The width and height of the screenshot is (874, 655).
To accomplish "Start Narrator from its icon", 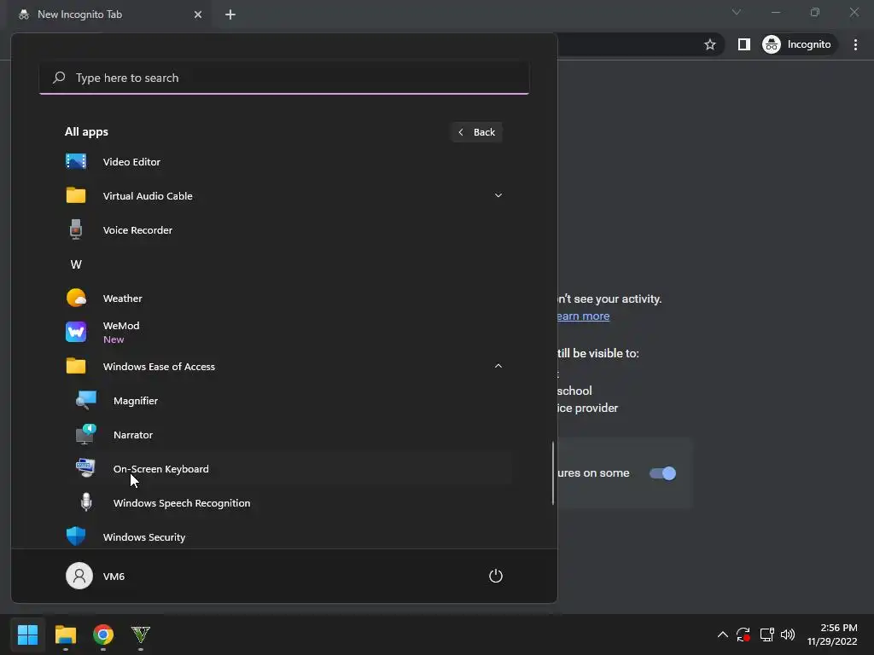I will click(86, 434).
